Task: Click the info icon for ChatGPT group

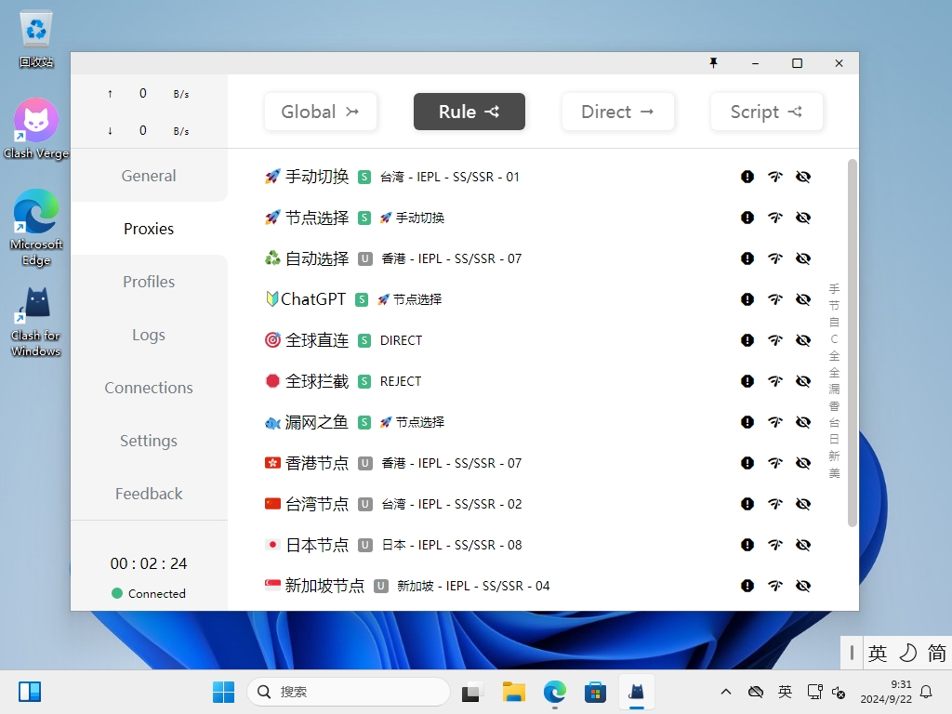Action: point(747,299)
